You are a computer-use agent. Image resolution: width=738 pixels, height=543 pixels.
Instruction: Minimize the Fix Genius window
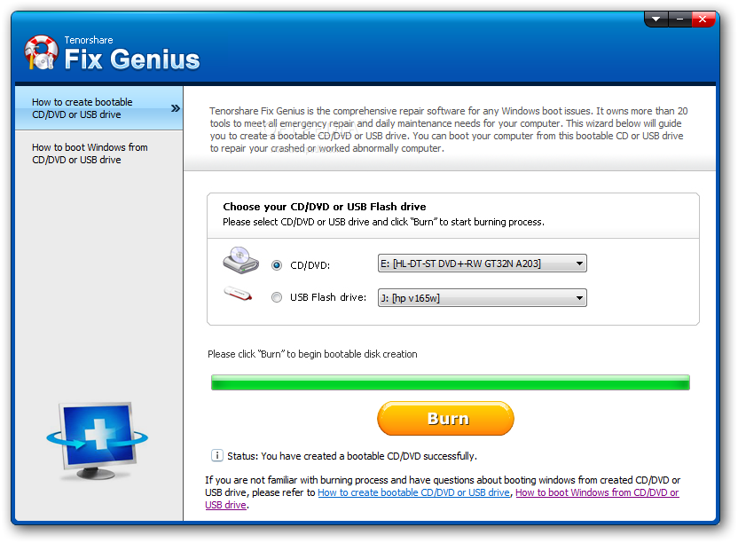pos(679,20)
